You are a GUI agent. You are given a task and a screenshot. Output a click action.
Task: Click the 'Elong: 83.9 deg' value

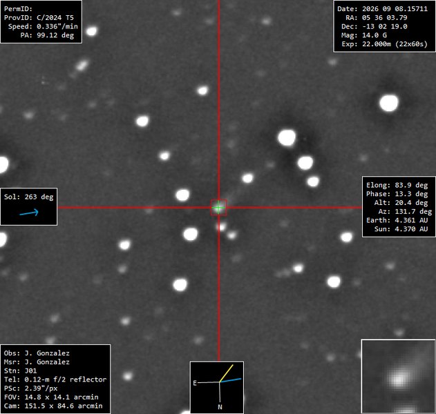397,185
